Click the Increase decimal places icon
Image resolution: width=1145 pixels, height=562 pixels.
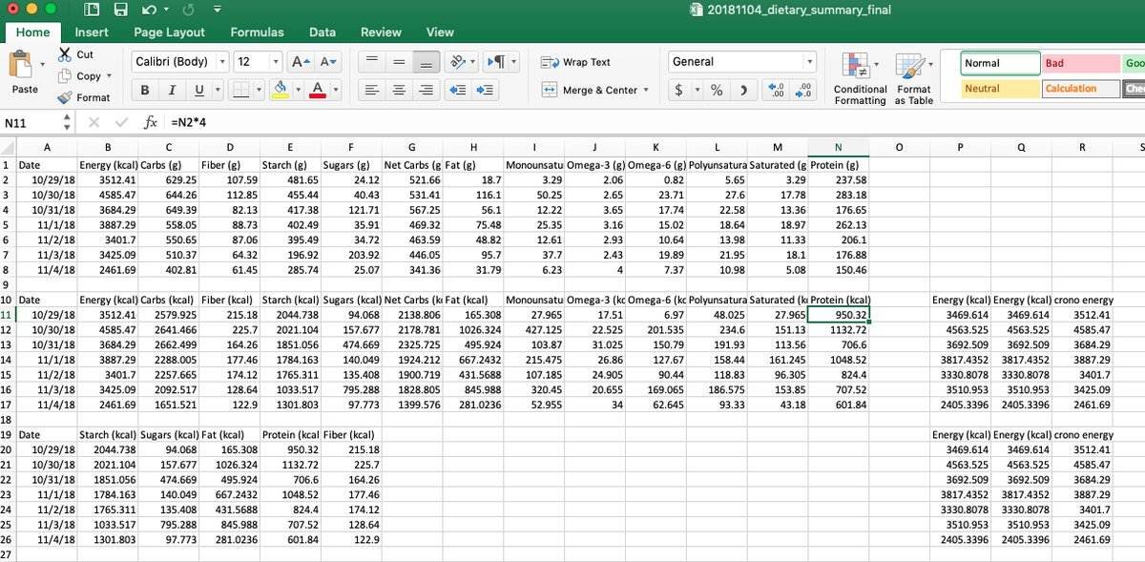pyautogui.click(x=777, y=90)
